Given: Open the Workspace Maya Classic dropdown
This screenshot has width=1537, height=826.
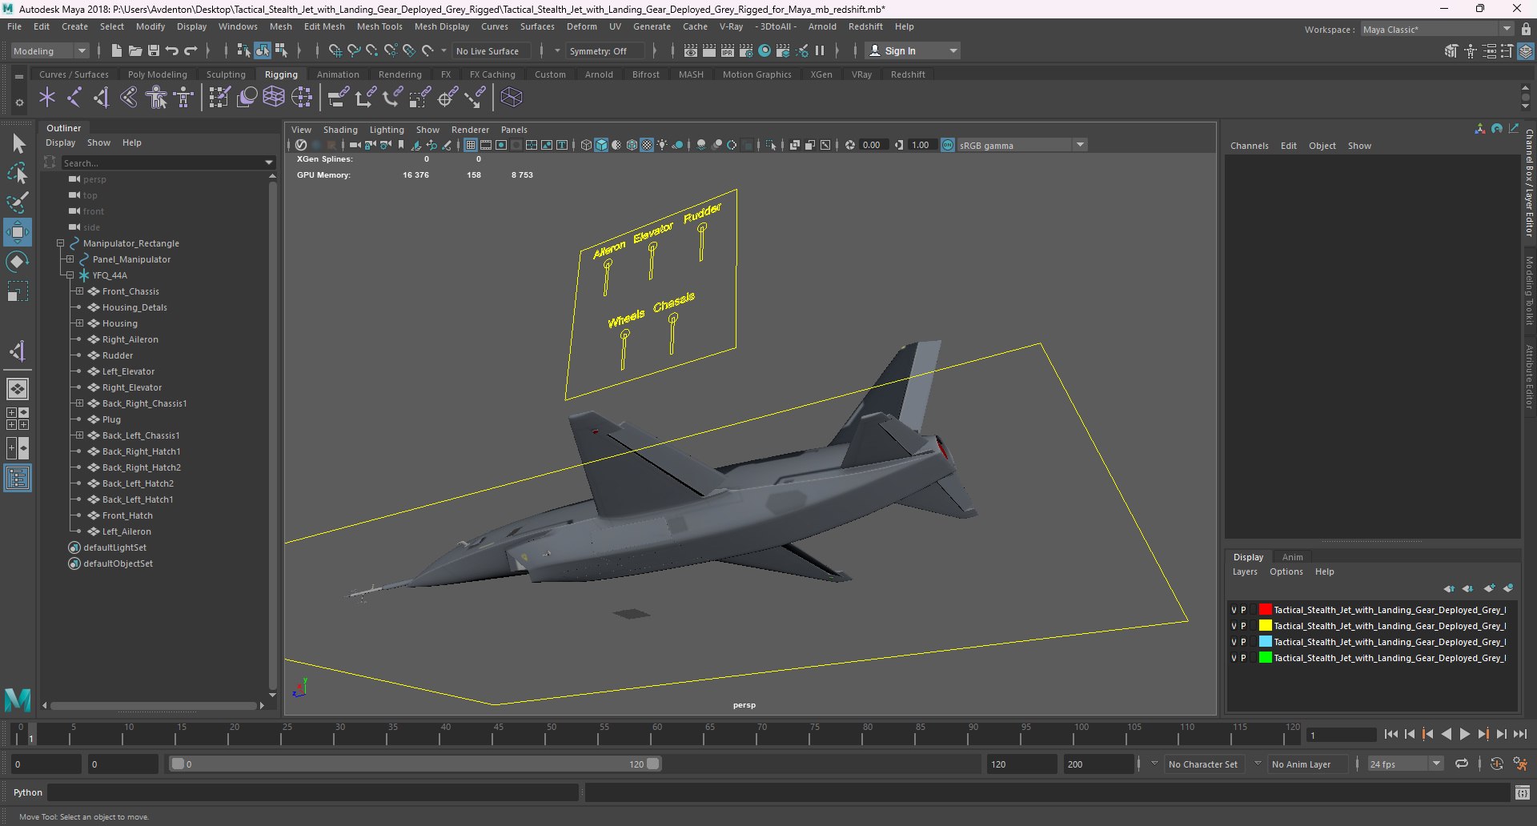Looking at the screenshot, I should pyautogui.click(x=1437, y=29).
